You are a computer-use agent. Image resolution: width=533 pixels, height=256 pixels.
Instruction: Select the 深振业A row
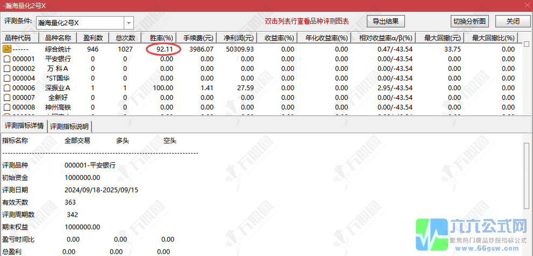(261, 88)
